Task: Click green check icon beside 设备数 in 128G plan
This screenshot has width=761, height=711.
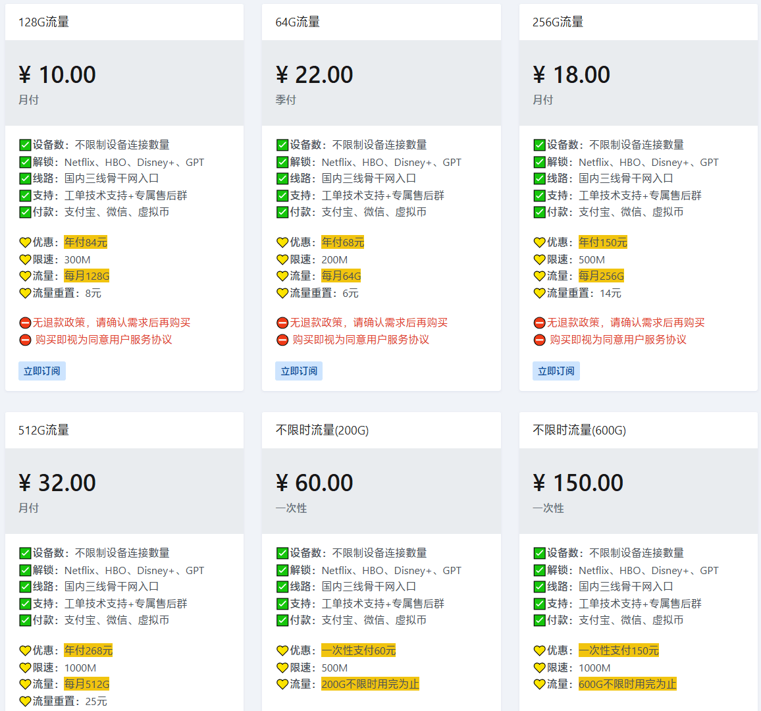Action: coord(25,145)
